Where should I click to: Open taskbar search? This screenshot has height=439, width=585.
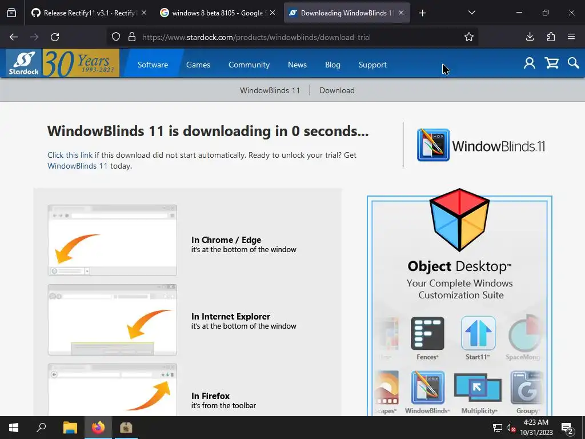[41, 428]
